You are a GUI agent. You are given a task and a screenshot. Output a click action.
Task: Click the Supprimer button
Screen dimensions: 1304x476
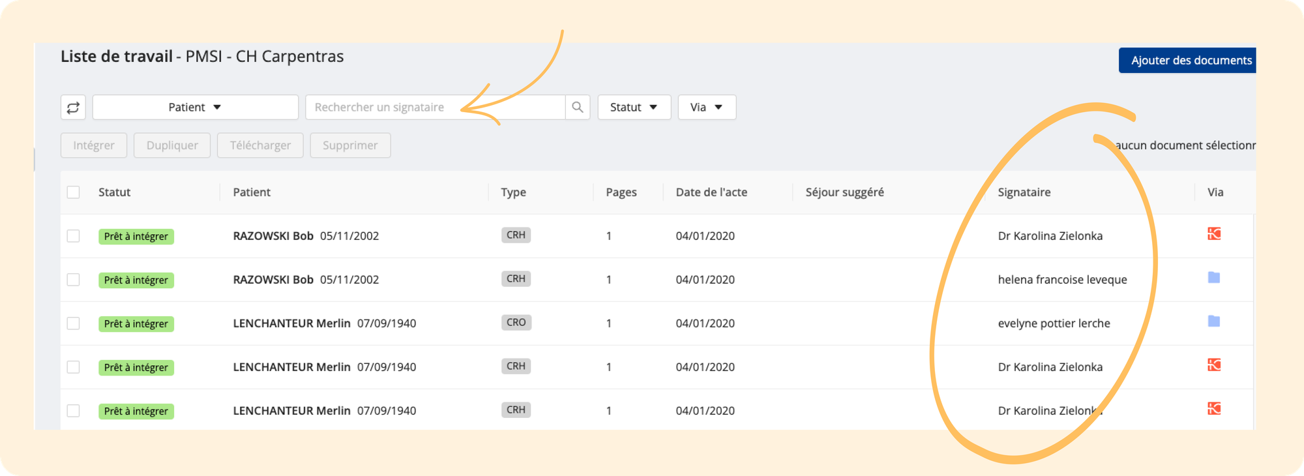(x=350, y=145)
